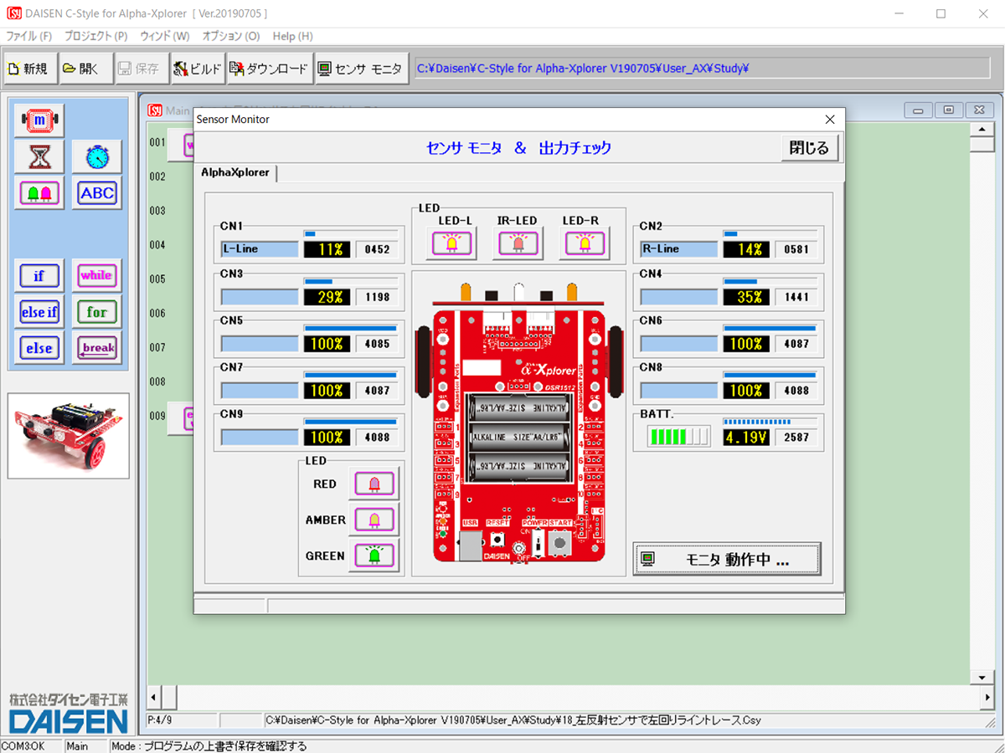Save the program with 保存
The image size is (1005, 753).
[140, 69]
